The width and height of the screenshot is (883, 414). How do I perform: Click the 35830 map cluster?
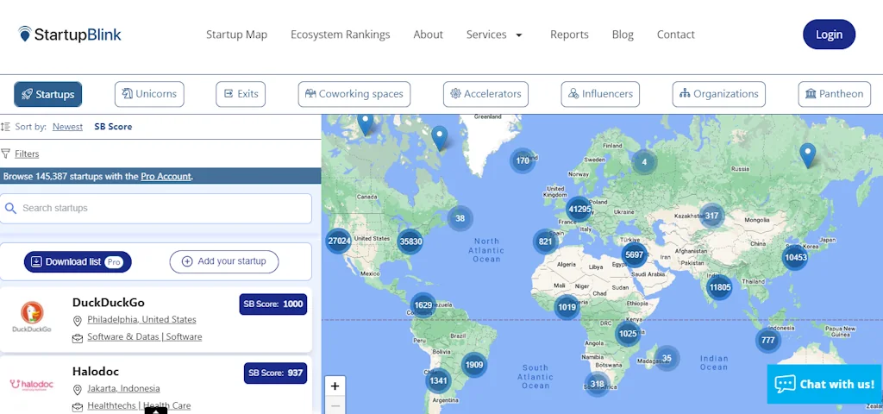(410, 241)
